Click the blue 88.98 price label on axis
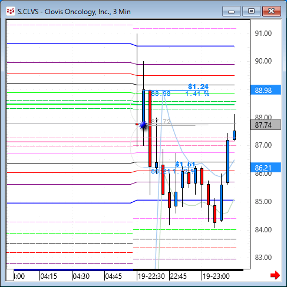 click(x=266, y=90)
